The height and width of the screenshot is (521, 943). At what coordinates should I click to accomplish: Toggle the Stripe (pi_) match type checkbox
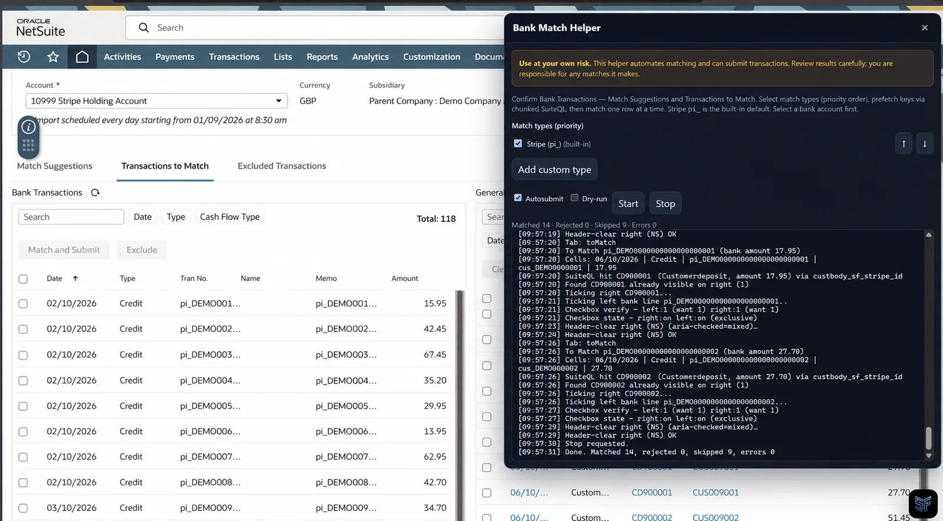pyautogui.click(x=518, y=144)
